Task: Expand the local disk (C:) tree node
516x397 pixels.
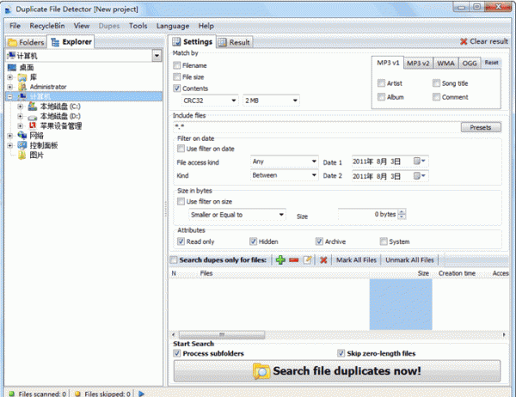Action: click(x=20, y=107)
